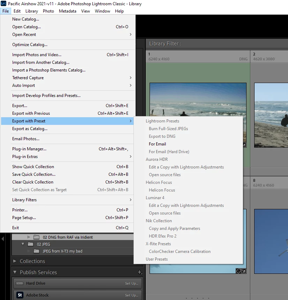Viewport: 288px width, 300px height.
Task: Expand the 02 DNG from RAF via Iridient folder
Action: 29,237
